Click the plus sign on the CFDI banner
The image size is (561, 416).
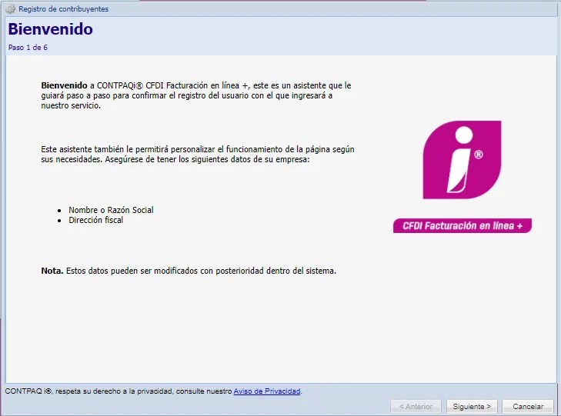(x=519, y=226)
